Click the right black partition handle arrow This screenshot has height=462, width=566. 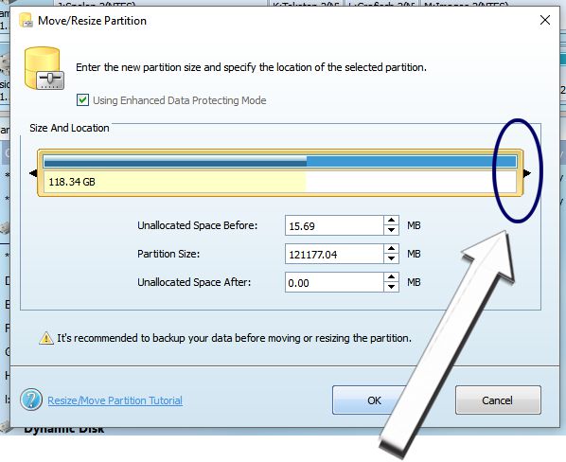[x=527, y=173]
